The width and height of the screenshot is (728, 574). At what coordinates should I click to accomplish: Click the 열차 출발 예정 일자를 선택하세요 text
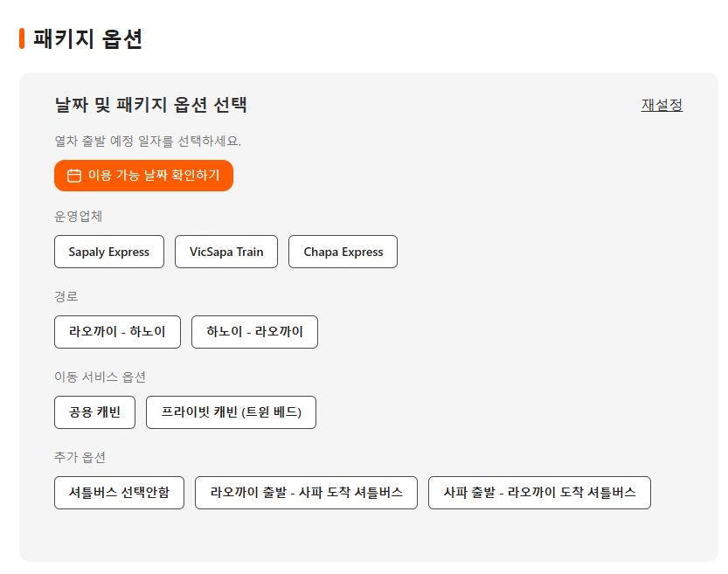(148, 141)
